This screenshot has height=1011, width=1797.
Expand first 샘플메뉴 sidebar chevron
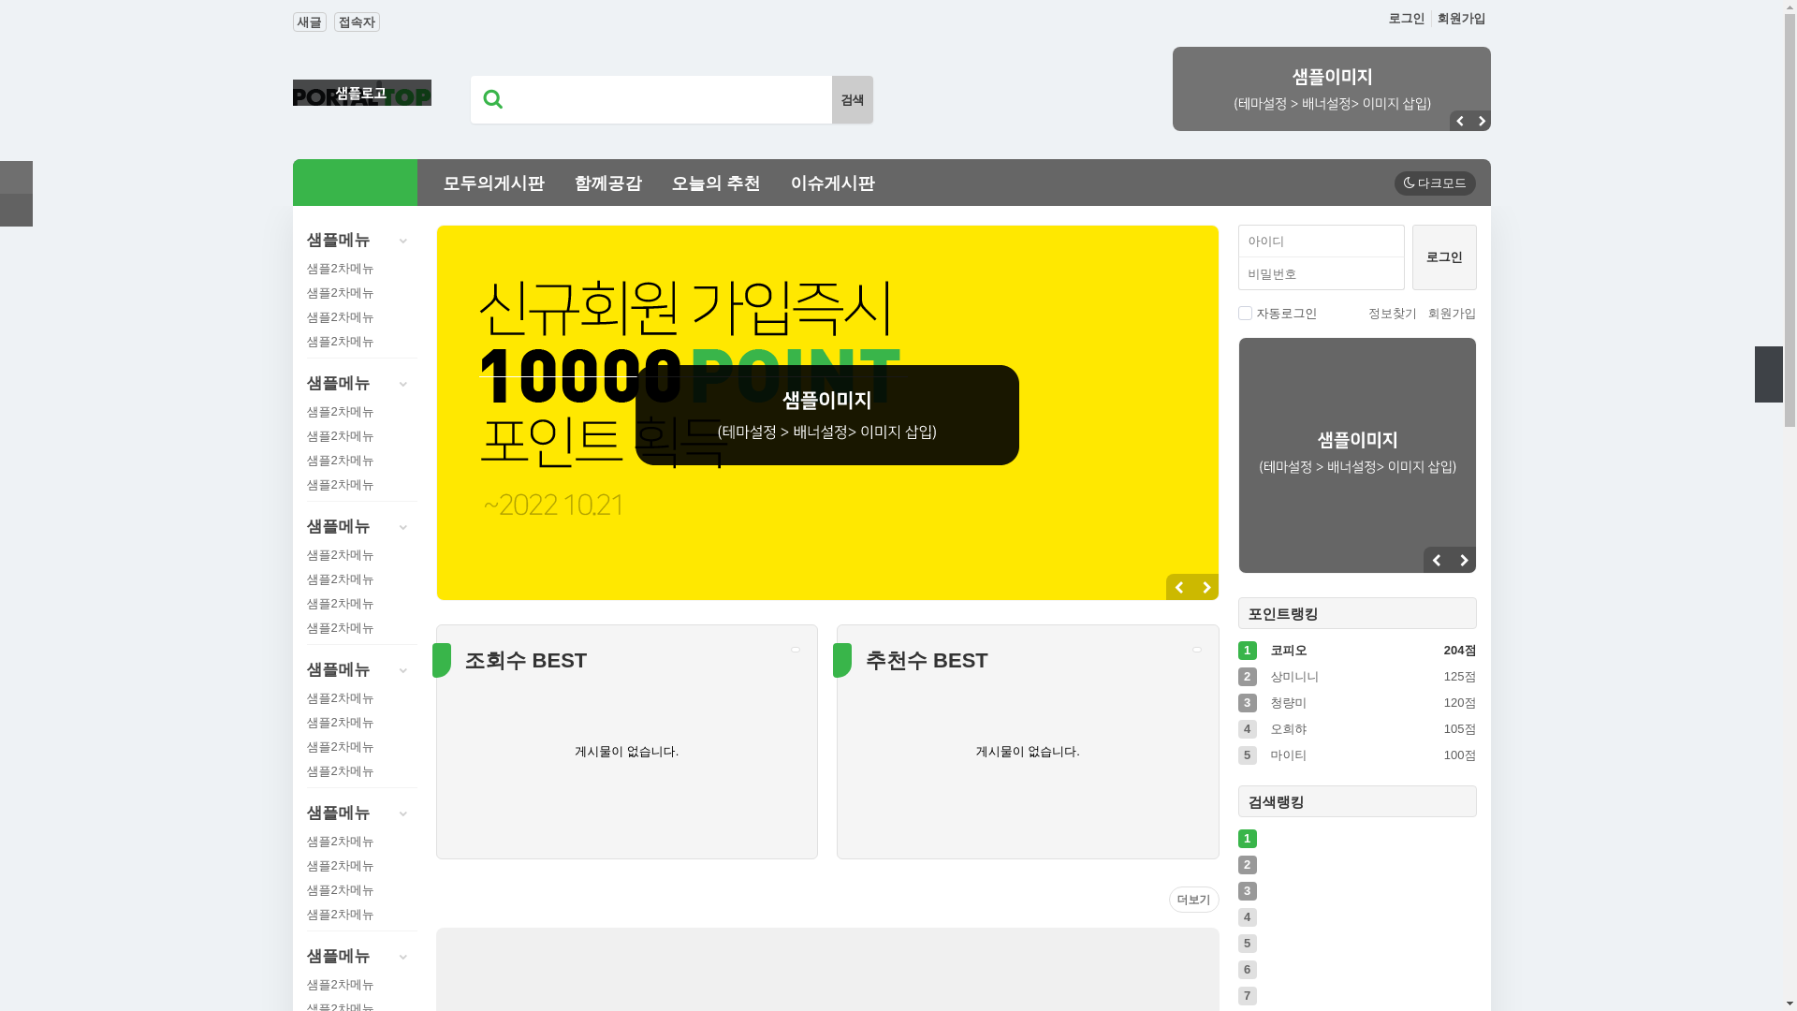point(403,242)
